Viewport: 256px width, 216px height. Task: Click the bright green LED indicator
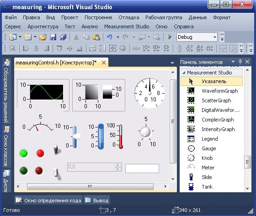coord(24,153)
